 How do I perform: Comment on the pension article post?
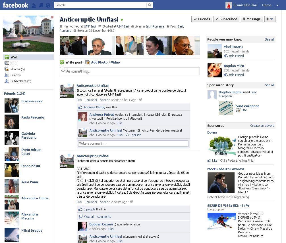(x=91, y=202)
